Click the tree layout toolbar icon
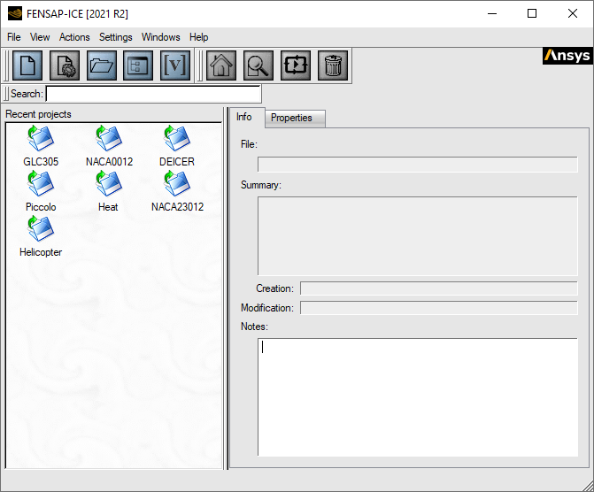This screenshot has width=594, height=492. coord(138,66)
